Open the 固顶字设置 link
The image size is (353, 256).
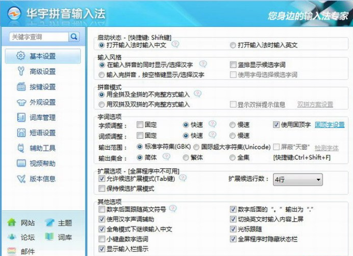click(x=330, y=125)
